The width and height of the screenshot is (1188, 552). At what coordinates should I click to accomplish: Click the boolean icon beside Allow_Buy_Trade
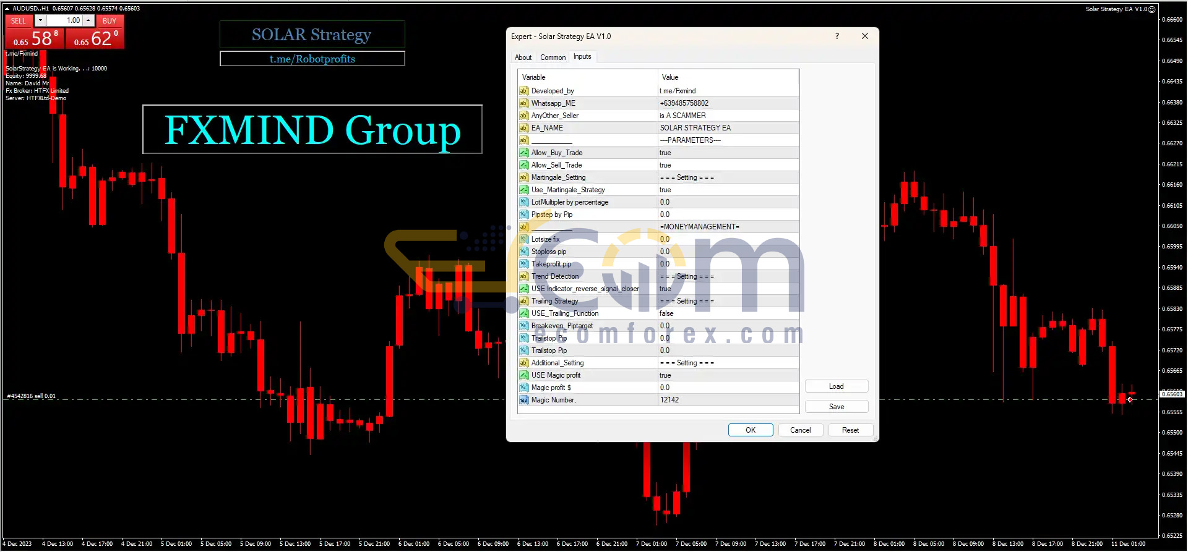[523, 153]
